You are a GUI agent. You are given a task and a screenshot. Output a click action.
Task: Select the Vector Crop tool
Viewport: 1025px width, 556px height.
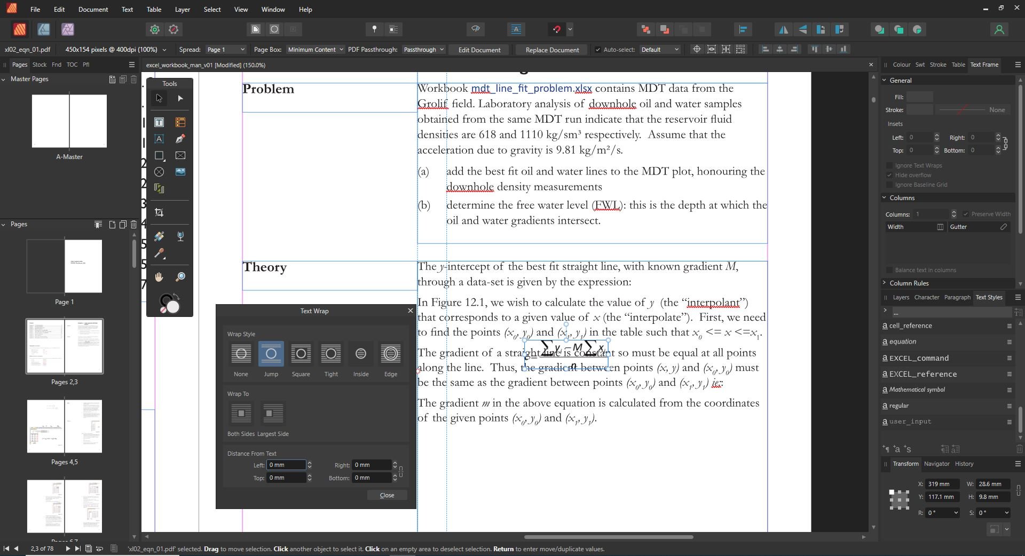159,212
